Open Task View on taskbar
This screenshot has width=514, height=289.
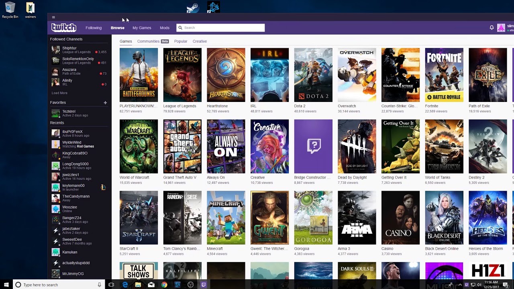(x=111, y=285)
